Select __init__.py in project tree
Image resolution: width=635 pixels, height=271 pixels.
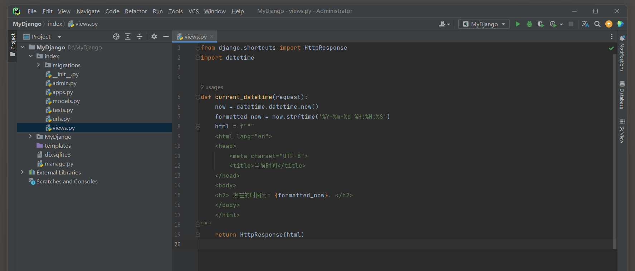(x=62, y=74)
